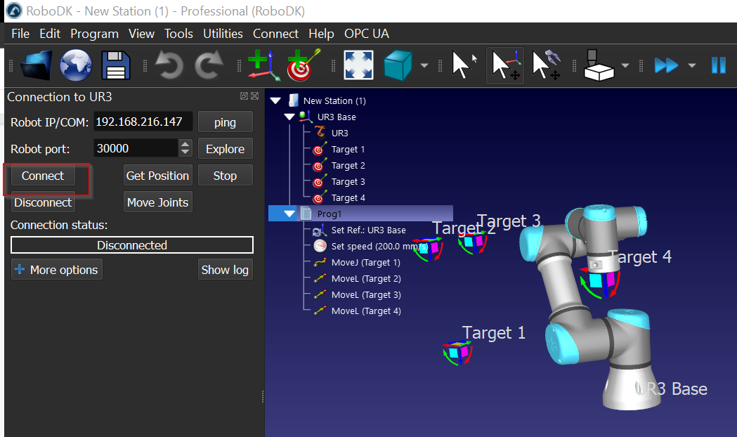This screenshot has width=737, height=437.
Task: Close the Connection to UR3 panel
Action: 255,96
